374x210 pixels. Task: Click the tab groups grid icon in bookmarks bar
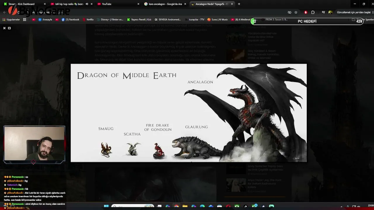(25, 20)
